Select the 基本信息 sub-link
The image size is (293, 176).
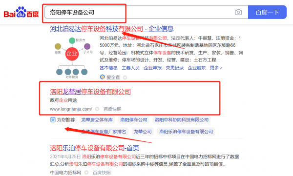click(x=108, y=68)
